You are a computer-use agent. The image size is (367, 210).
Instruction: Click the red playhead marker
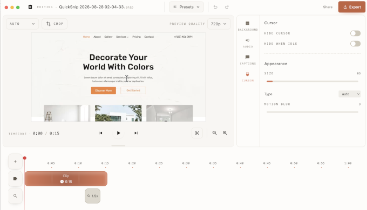25,158
